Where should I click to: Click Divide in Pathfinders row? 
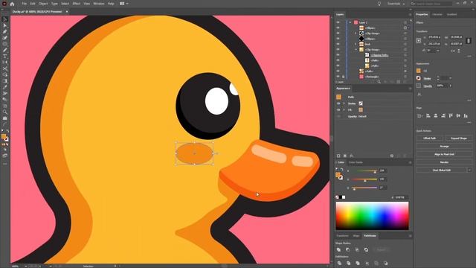point(339,263)
